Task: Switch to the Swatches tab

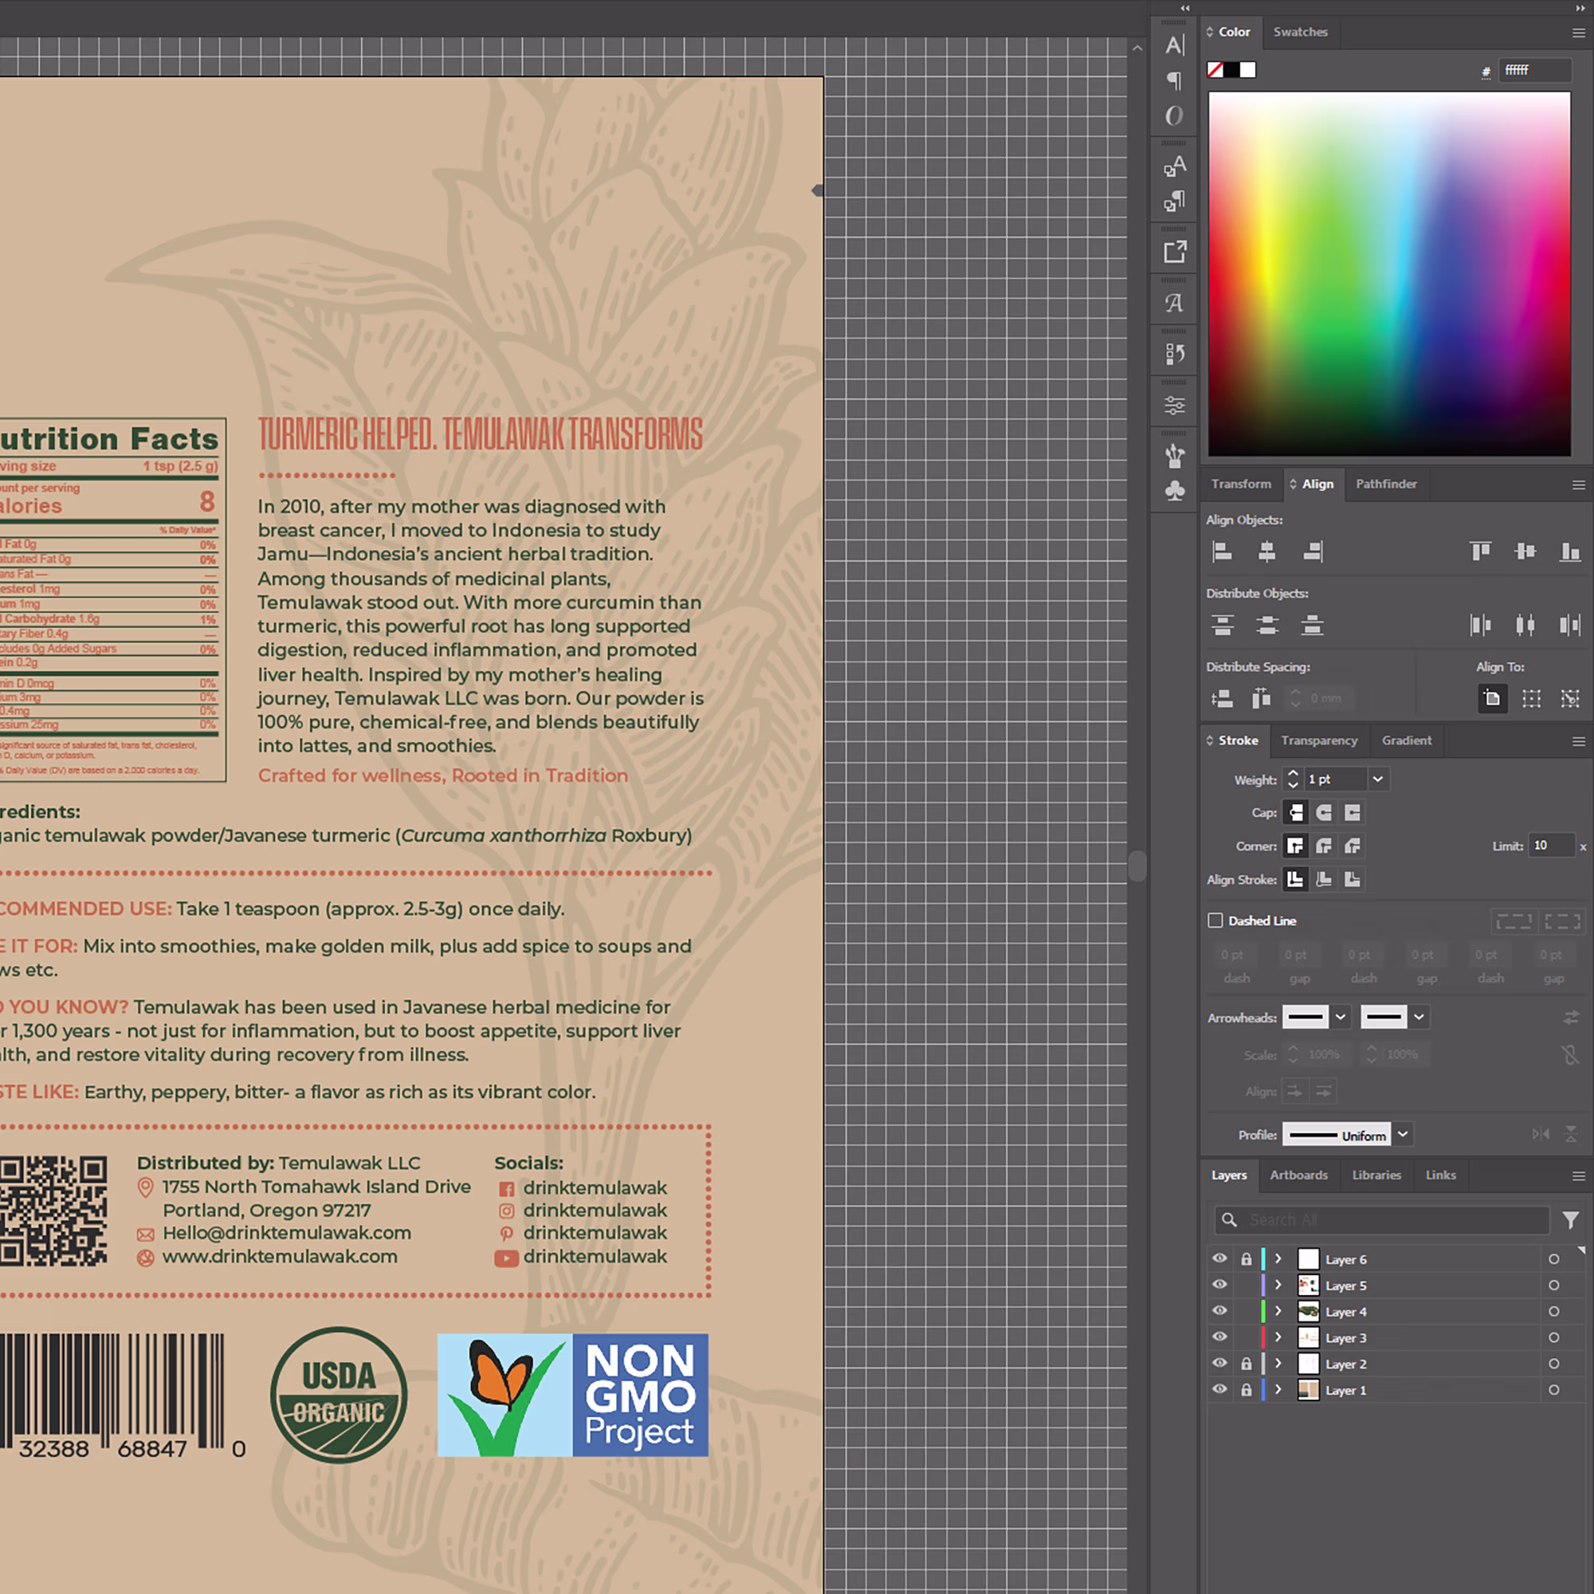Action: [1300, 32]
